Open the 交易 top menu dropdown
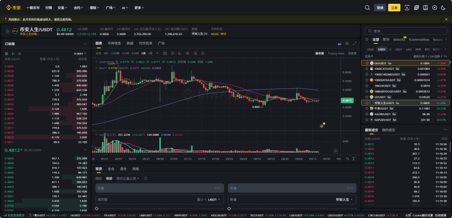Viewport: 452px width, 218px height. click(x=62, y=8)
